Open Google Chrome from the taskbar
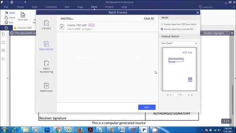The image size is (236, 133). [x=58, y=130]
